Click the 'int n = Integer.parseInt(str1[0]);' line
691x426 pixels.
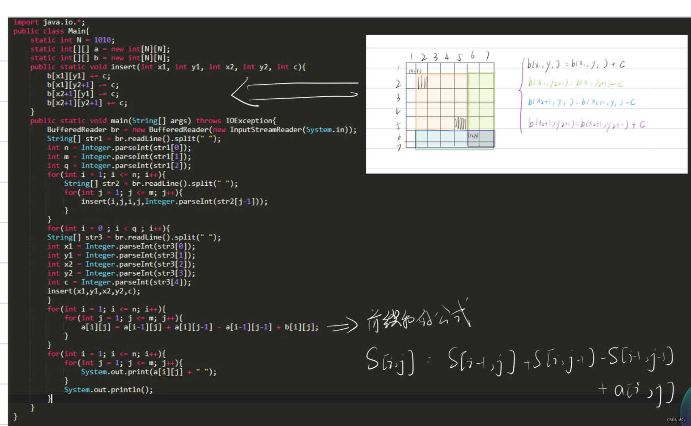[x=119, y=148]
